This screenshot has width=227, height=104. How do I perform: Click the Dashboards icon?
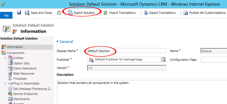pos(10,99)
